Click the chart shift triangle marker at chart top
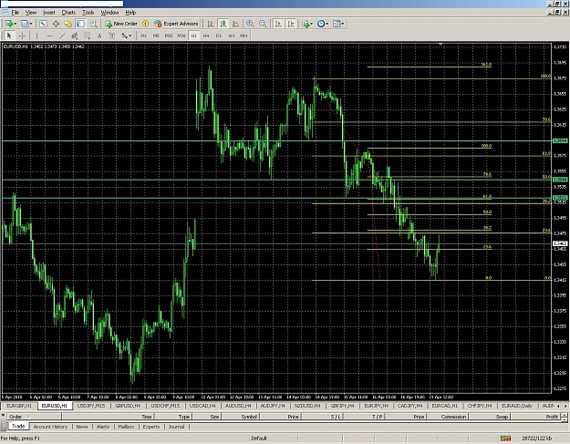This screenshot has width=570, height=444. pos(440,45)
